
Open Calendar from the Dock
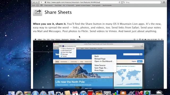tap(75, 93)
